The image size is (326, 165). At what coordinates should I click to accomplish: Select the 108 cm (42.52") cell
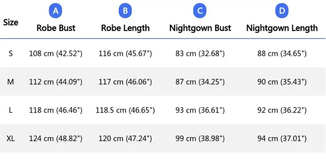click(x=56, y=54)
